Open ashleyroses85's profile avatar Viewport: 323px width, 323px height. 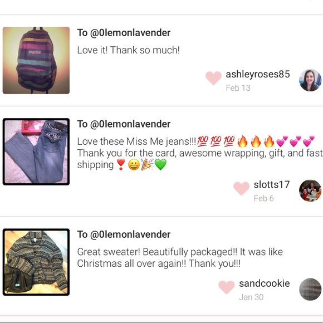(x=310, y=80)
